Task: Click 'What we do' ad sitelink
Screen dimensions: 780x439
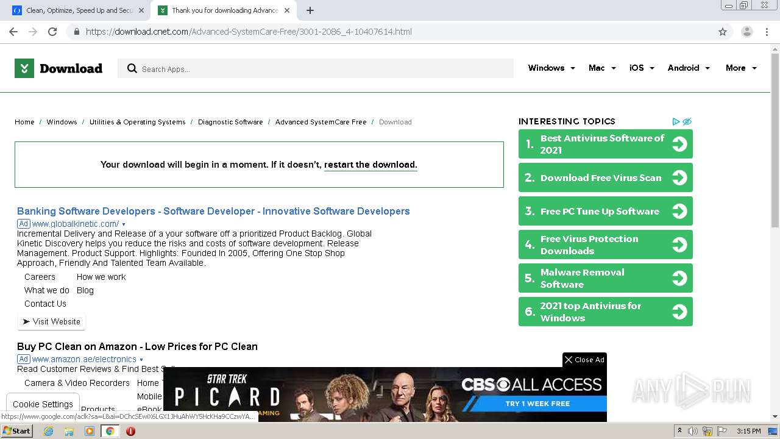Action: tap(47, 290)
